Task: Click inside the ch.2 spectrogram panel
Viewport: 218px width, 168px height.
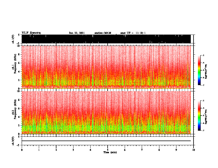Action: click(x=106, y=113)
